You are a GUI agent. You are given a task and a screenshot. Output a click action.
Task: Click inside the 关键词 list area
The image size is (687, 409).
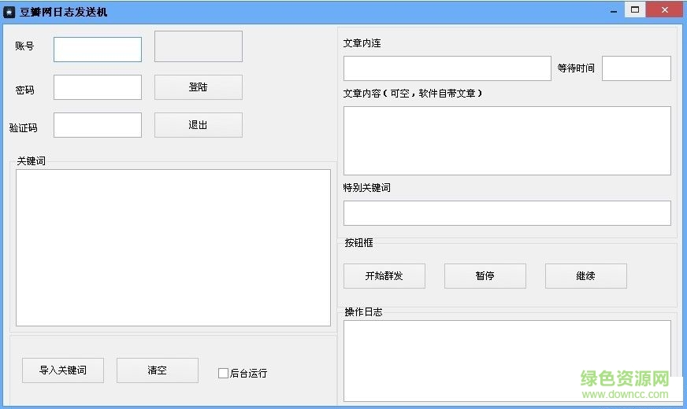click(x=173, y=247)
